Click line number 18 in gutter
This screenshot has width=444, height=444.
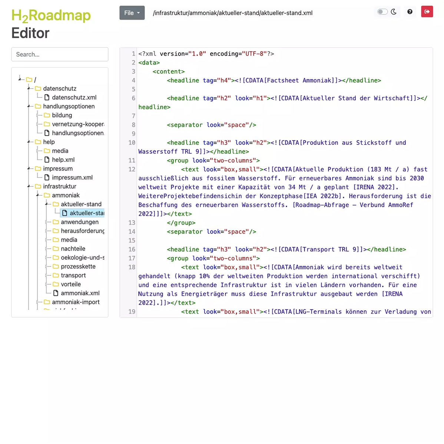pos(132,267)
